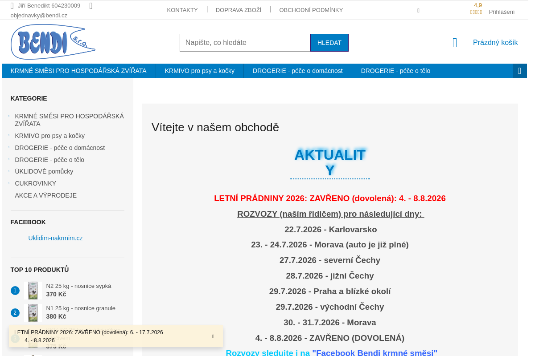
Task: Open sidebar category KRMIVO pro psy a kočky
Action: click(x=49, y=136)
